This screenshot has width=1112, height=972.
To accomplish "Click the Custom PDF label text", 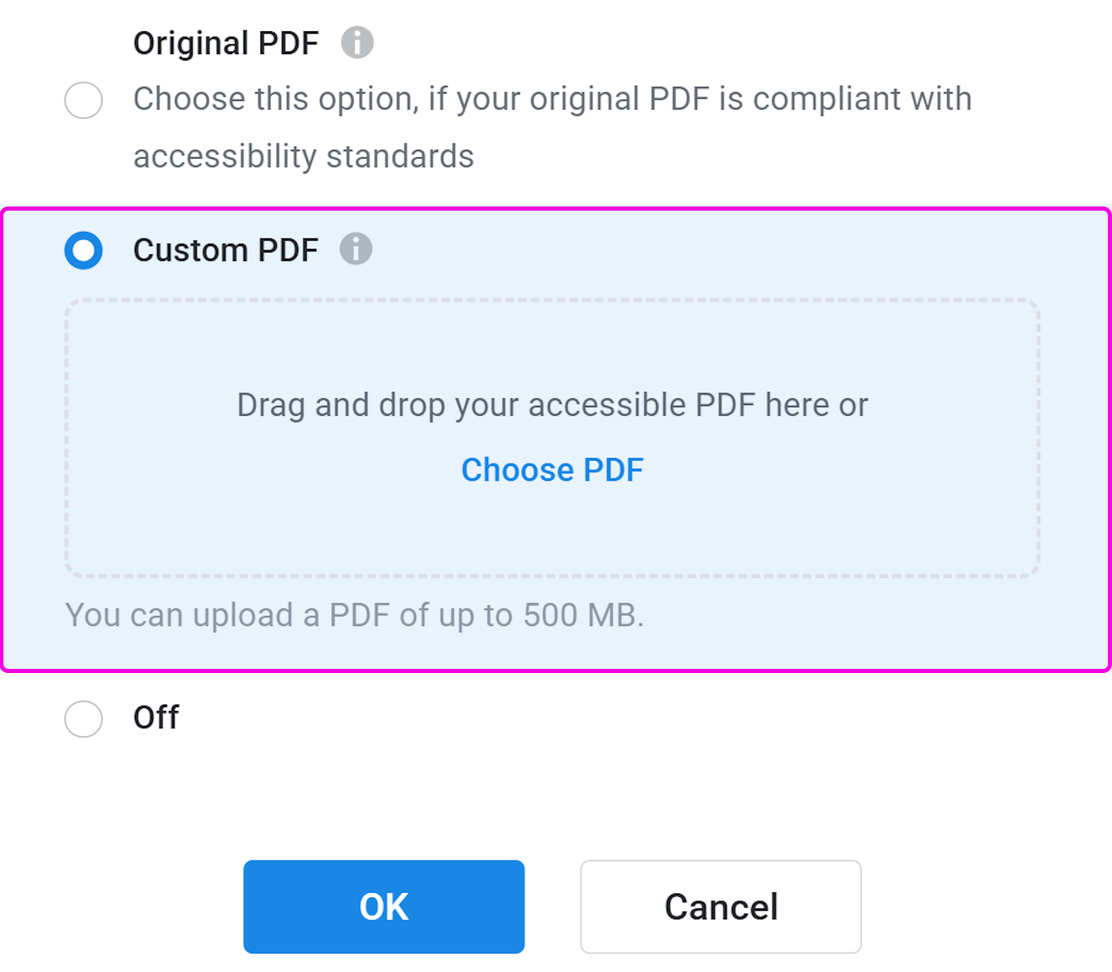I will [x=226, y=250].
